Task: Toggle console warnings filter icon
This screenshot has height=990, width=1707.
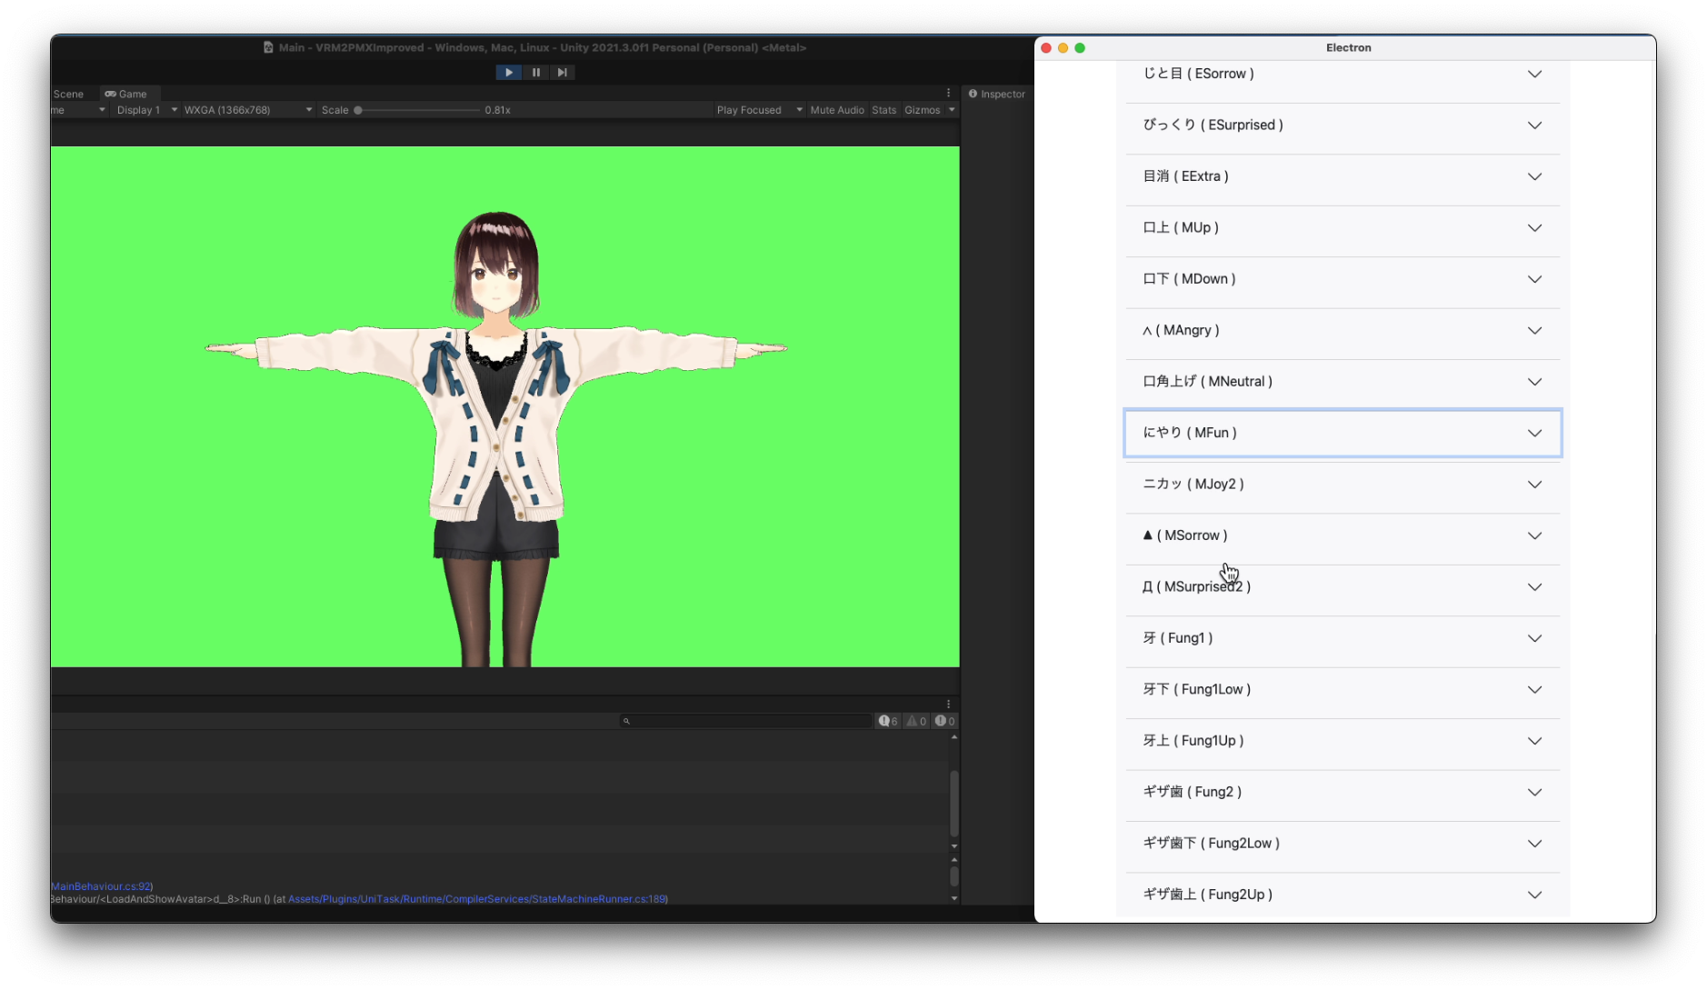Action: tap(916, 721)
